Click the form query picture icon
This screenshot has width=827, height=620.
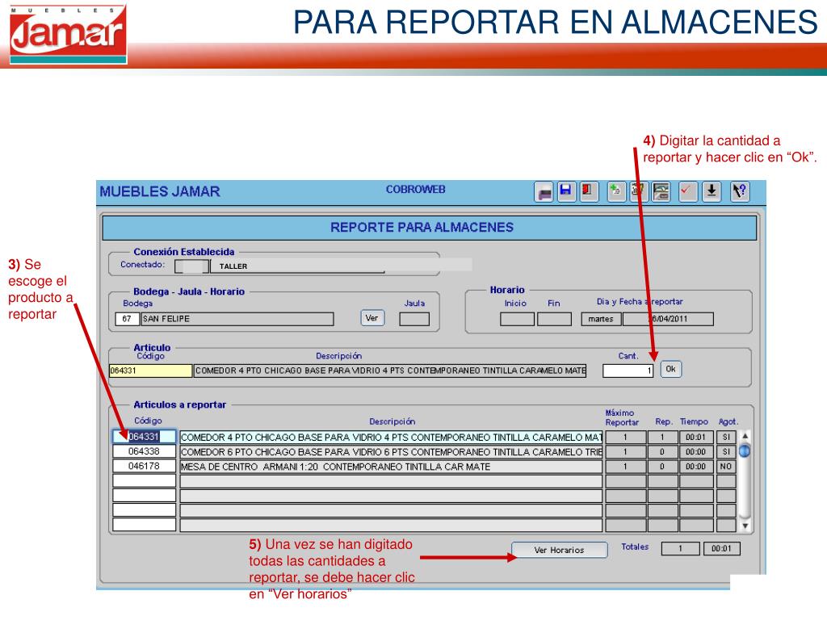coord(661,191)
